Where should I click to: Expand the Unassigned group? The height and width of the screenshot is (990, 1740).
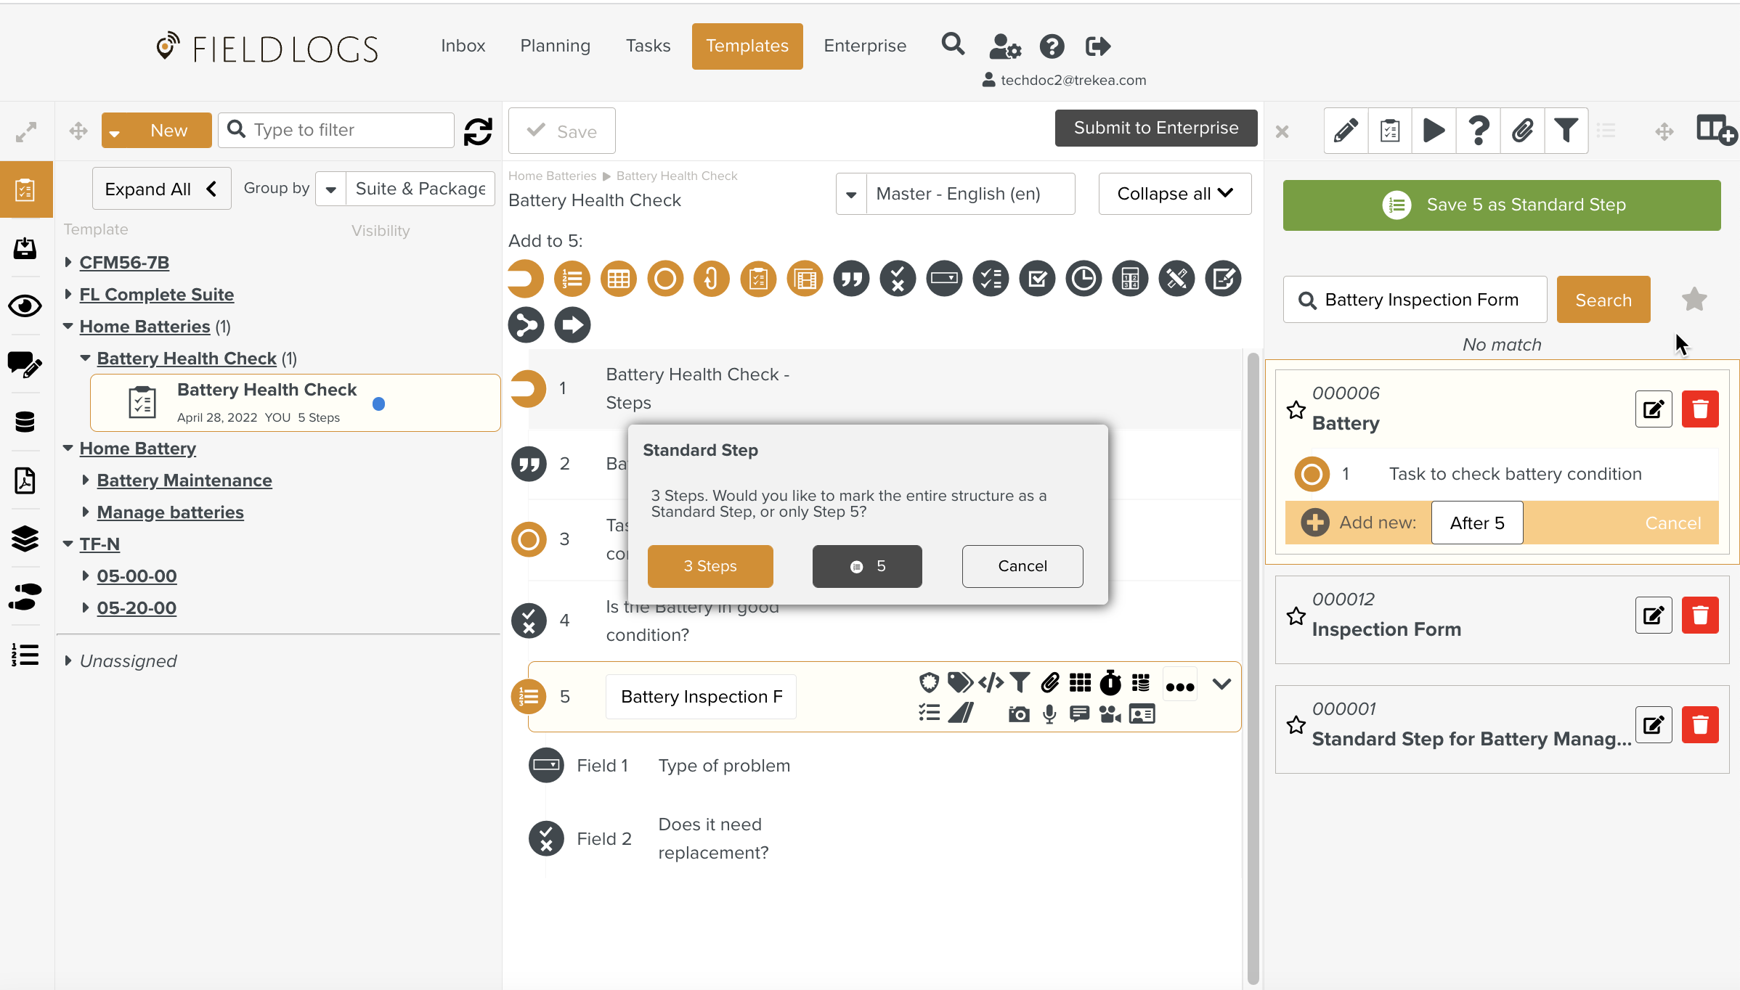(x=68, y=660)
